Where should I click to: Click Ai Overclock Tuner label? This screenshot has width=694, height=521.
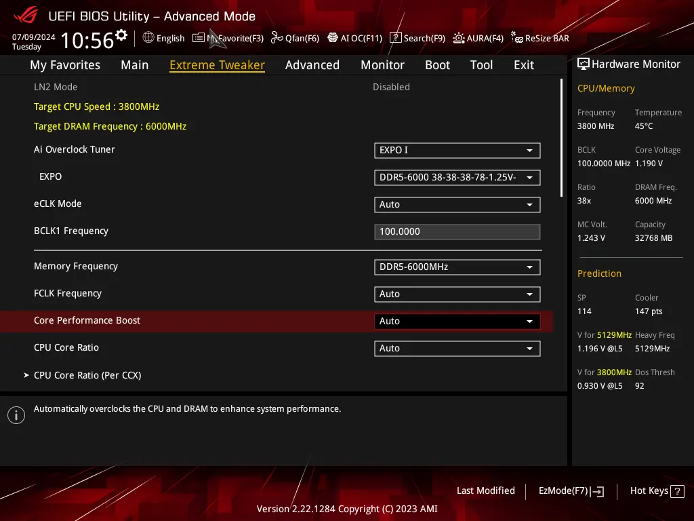pyautogui.click(x=75, y=149)
